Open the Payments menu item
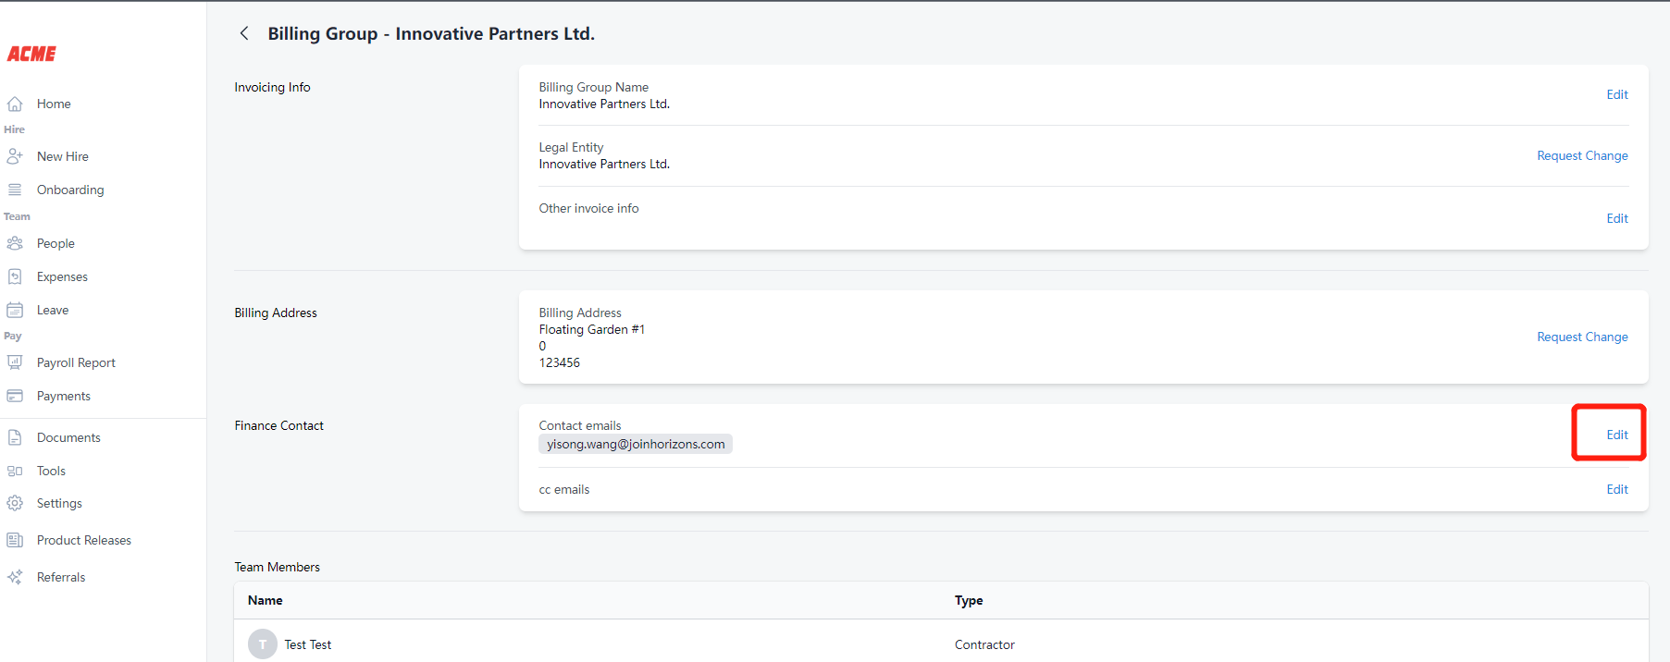This screenshot has height=662, width=1670. [63, 396]
